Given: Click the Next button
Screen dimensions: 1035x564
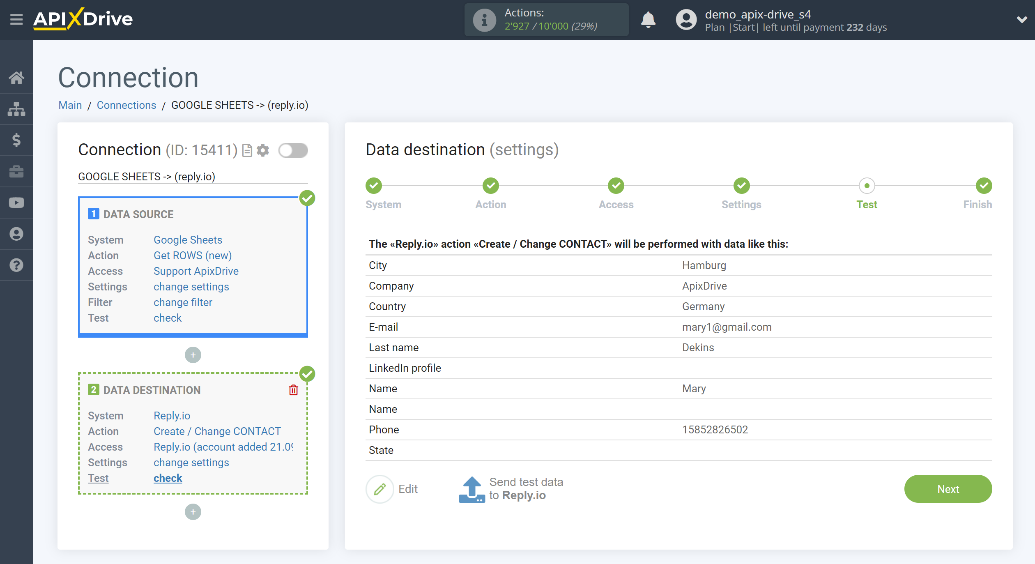Looking at the screenshot, I should (x=948, y=489).
